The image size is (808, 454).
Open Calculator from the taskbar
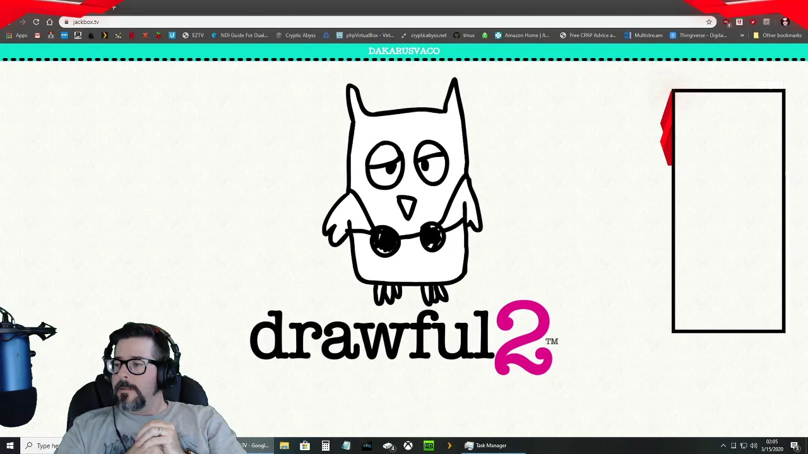coord(326,446)
